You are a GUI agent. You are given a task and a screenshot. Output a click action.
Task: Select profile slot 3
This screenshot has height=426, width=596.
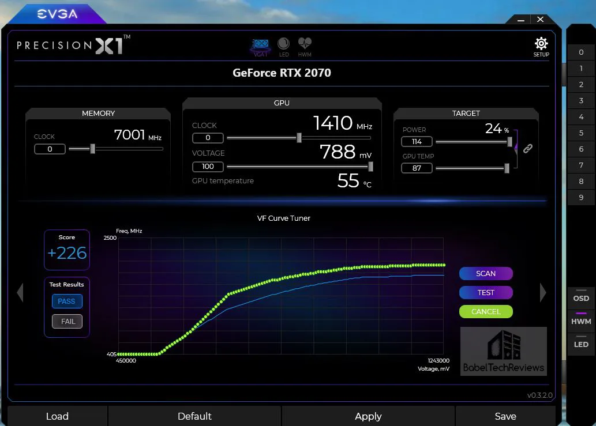click(581, 101)
